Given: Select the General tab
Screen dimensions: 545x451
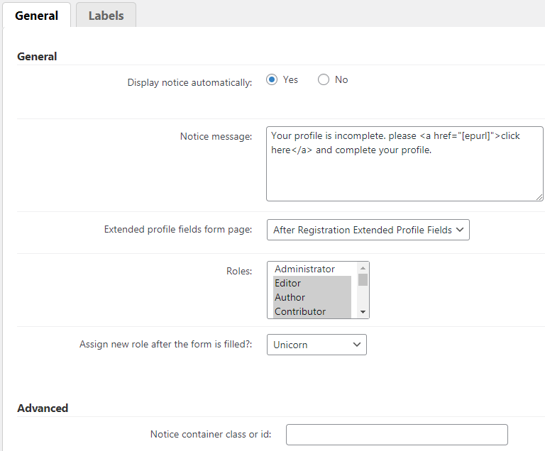Looking at the screenshot, I should (36, 16).
